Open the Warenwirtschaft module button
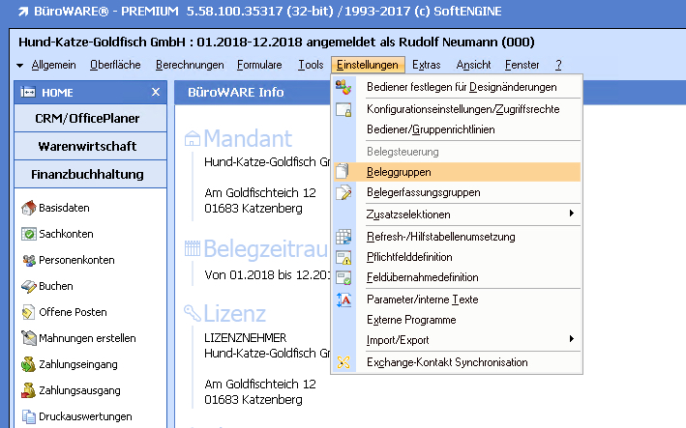The width and height of the screenshot is (686, 428). (88, 146)
